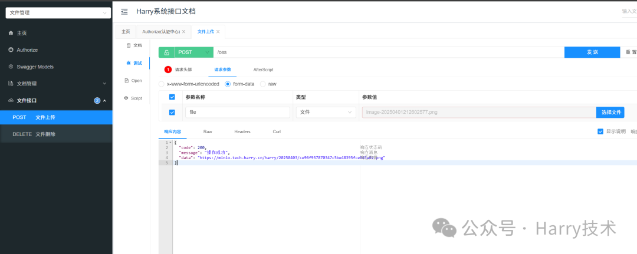Viewport: 637px width, 254px height.
Task: Click the 参数名称 column header
Action: point(196,97)
